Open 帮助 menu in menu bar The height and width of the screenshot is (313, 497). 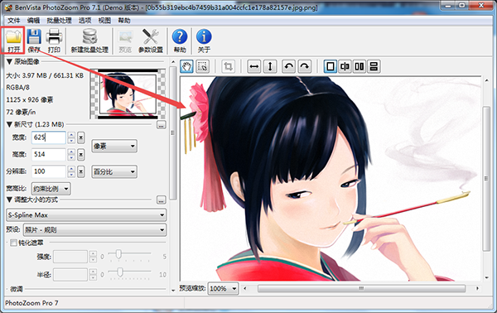click(x=124, y=21)
